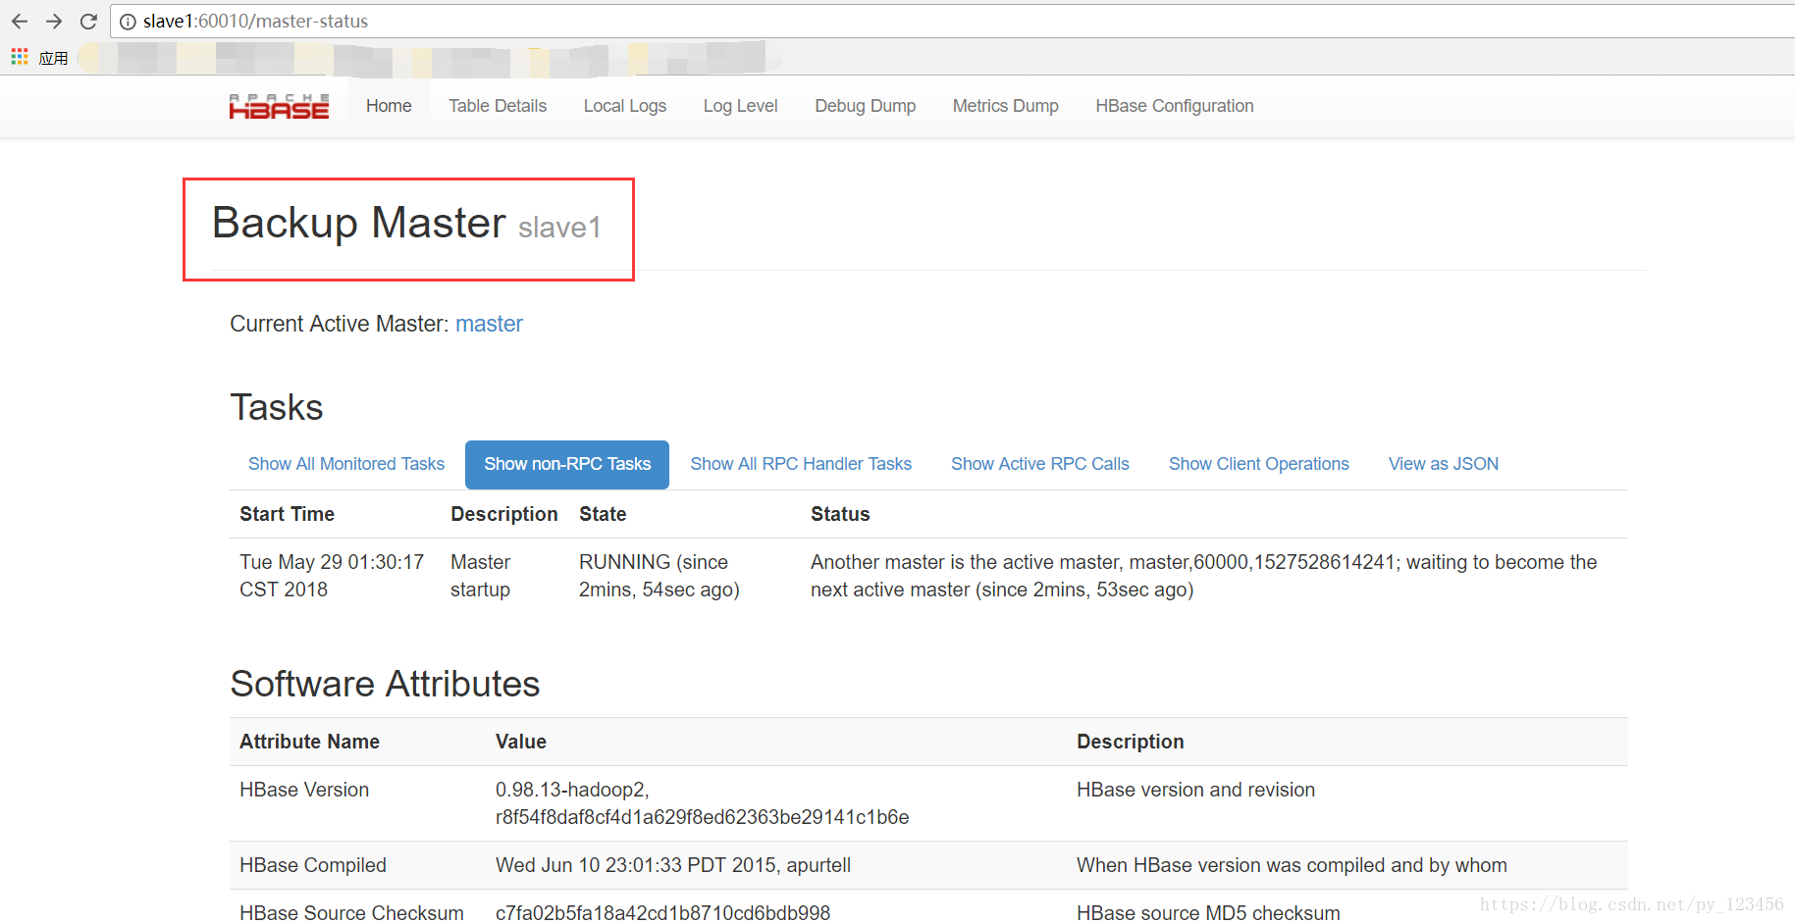Click the Apache HBase logo
The height and width of the screenshot is (924, 1795).
[279, 106]
